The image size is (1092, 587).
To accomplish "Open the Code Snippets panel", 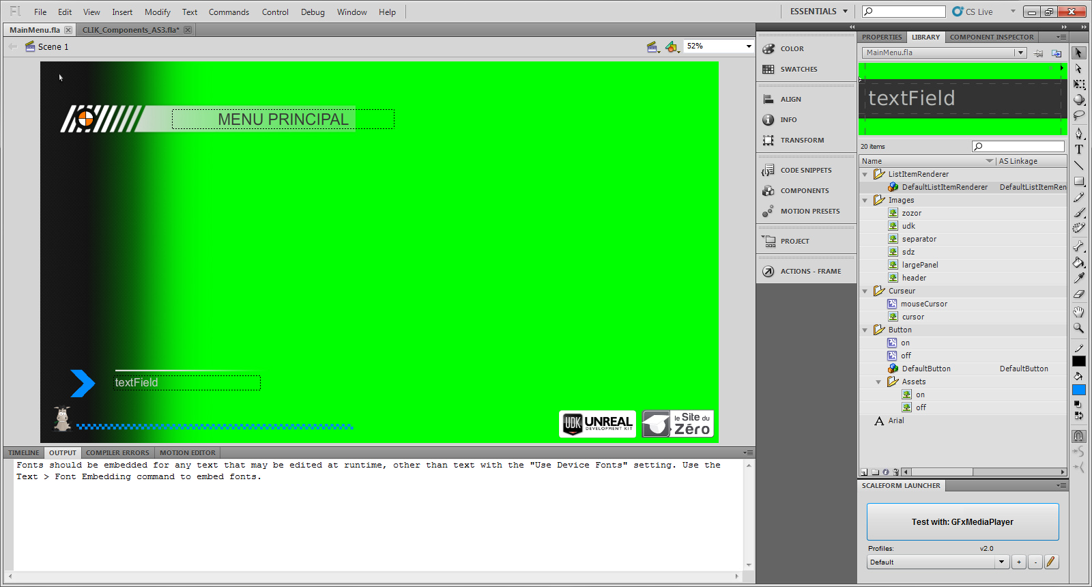I will [x=805, y=171].
